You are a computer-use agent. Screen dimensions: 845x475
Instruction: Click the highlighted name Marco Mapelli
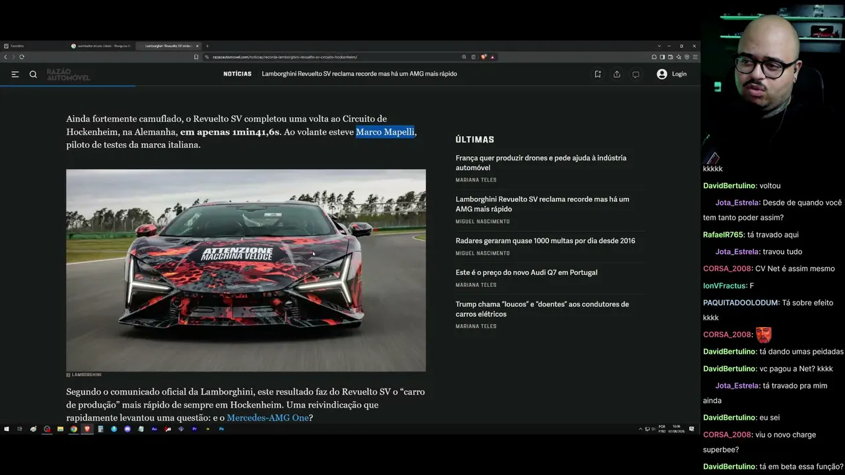pos(386,132)
